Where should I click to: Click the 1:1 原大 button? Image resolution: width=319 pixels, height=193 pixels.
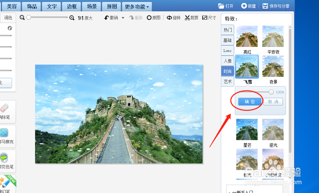pyautogui.click(x=85, y=18)
